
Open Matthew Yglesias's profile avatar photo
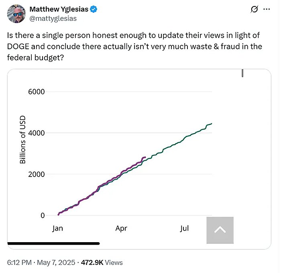tap(16, 13)
